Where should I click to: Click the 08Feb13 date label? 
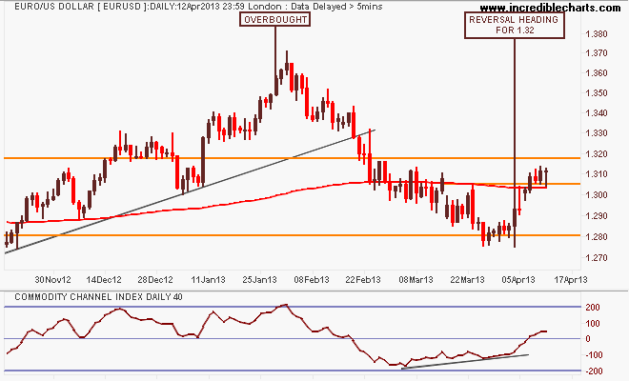tap(311, 281)
